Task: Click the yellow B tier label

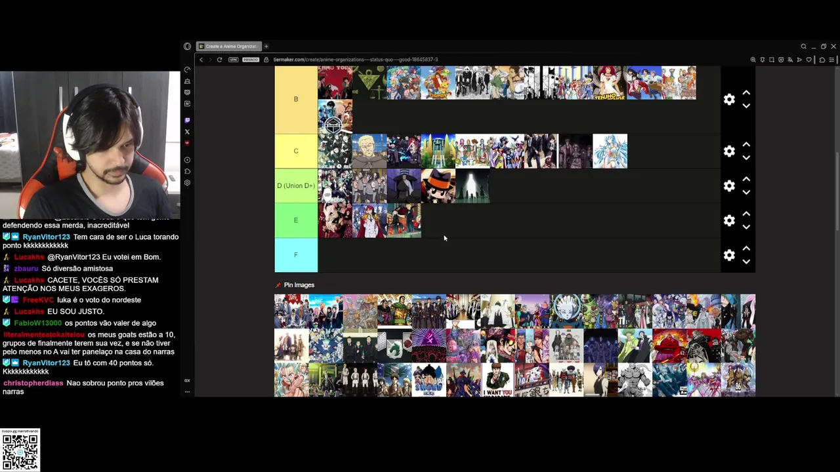Action: pos(296,99)
